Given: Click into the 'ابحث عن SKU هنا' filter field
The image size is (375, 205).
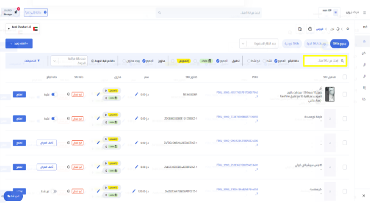Looking at the screenshot, I should click(x=325, y=61).
